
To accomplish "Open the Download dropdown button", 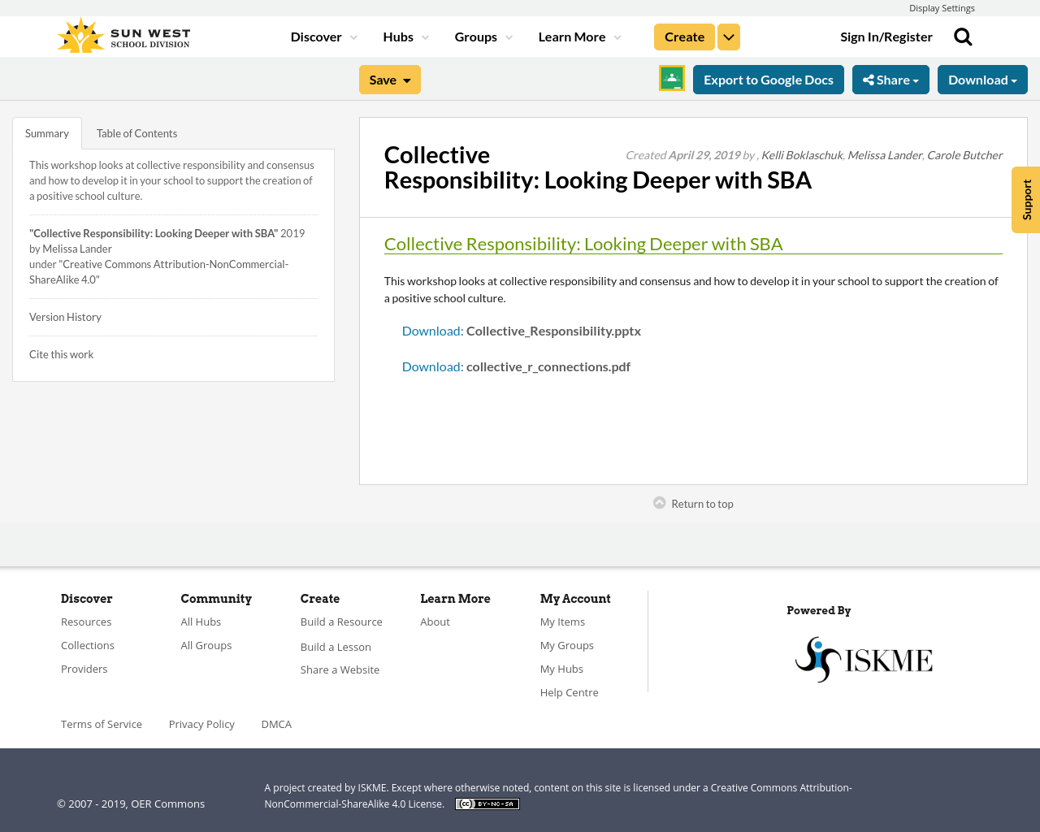I will 982,80.
